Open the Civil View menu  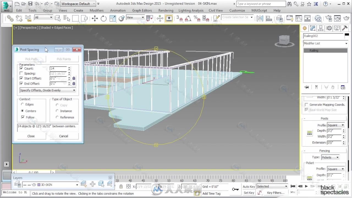216,10
